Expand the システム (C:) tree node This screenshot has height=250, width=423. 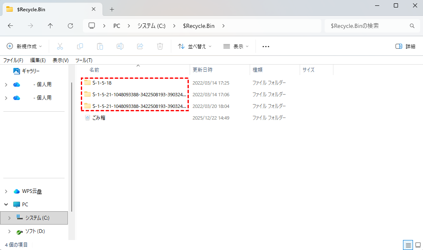tap(10, 218)
